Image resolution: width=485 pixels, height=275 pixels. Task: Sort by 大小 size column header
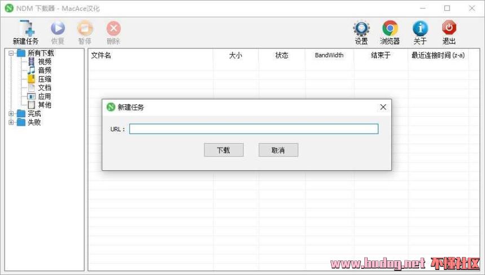tap(236, 55)
